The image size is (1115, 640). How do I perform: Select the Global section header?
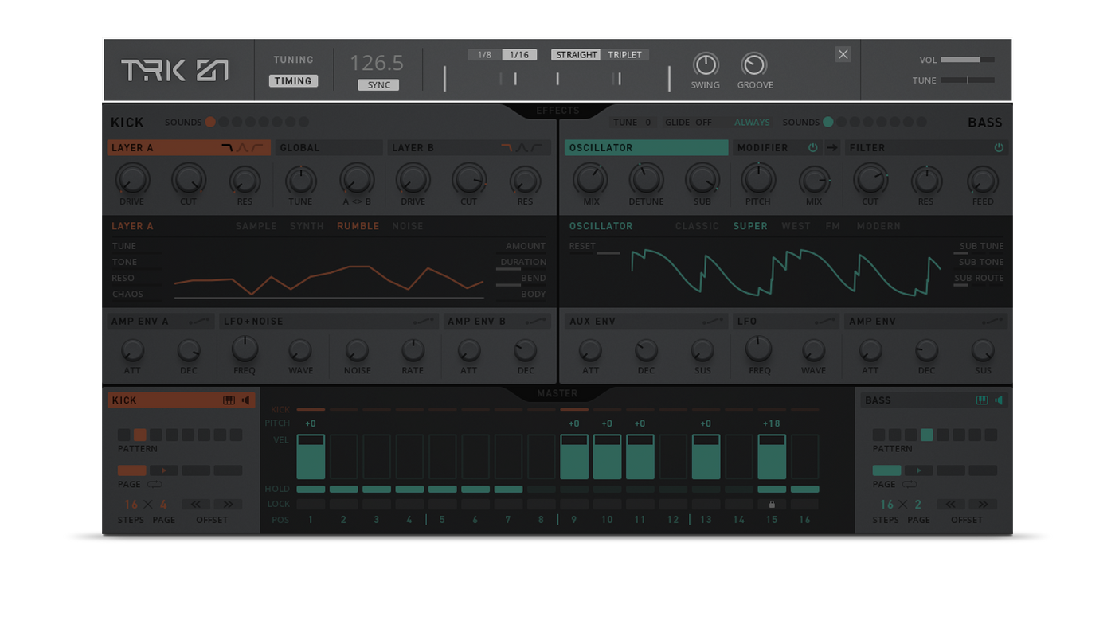(330, 148)
